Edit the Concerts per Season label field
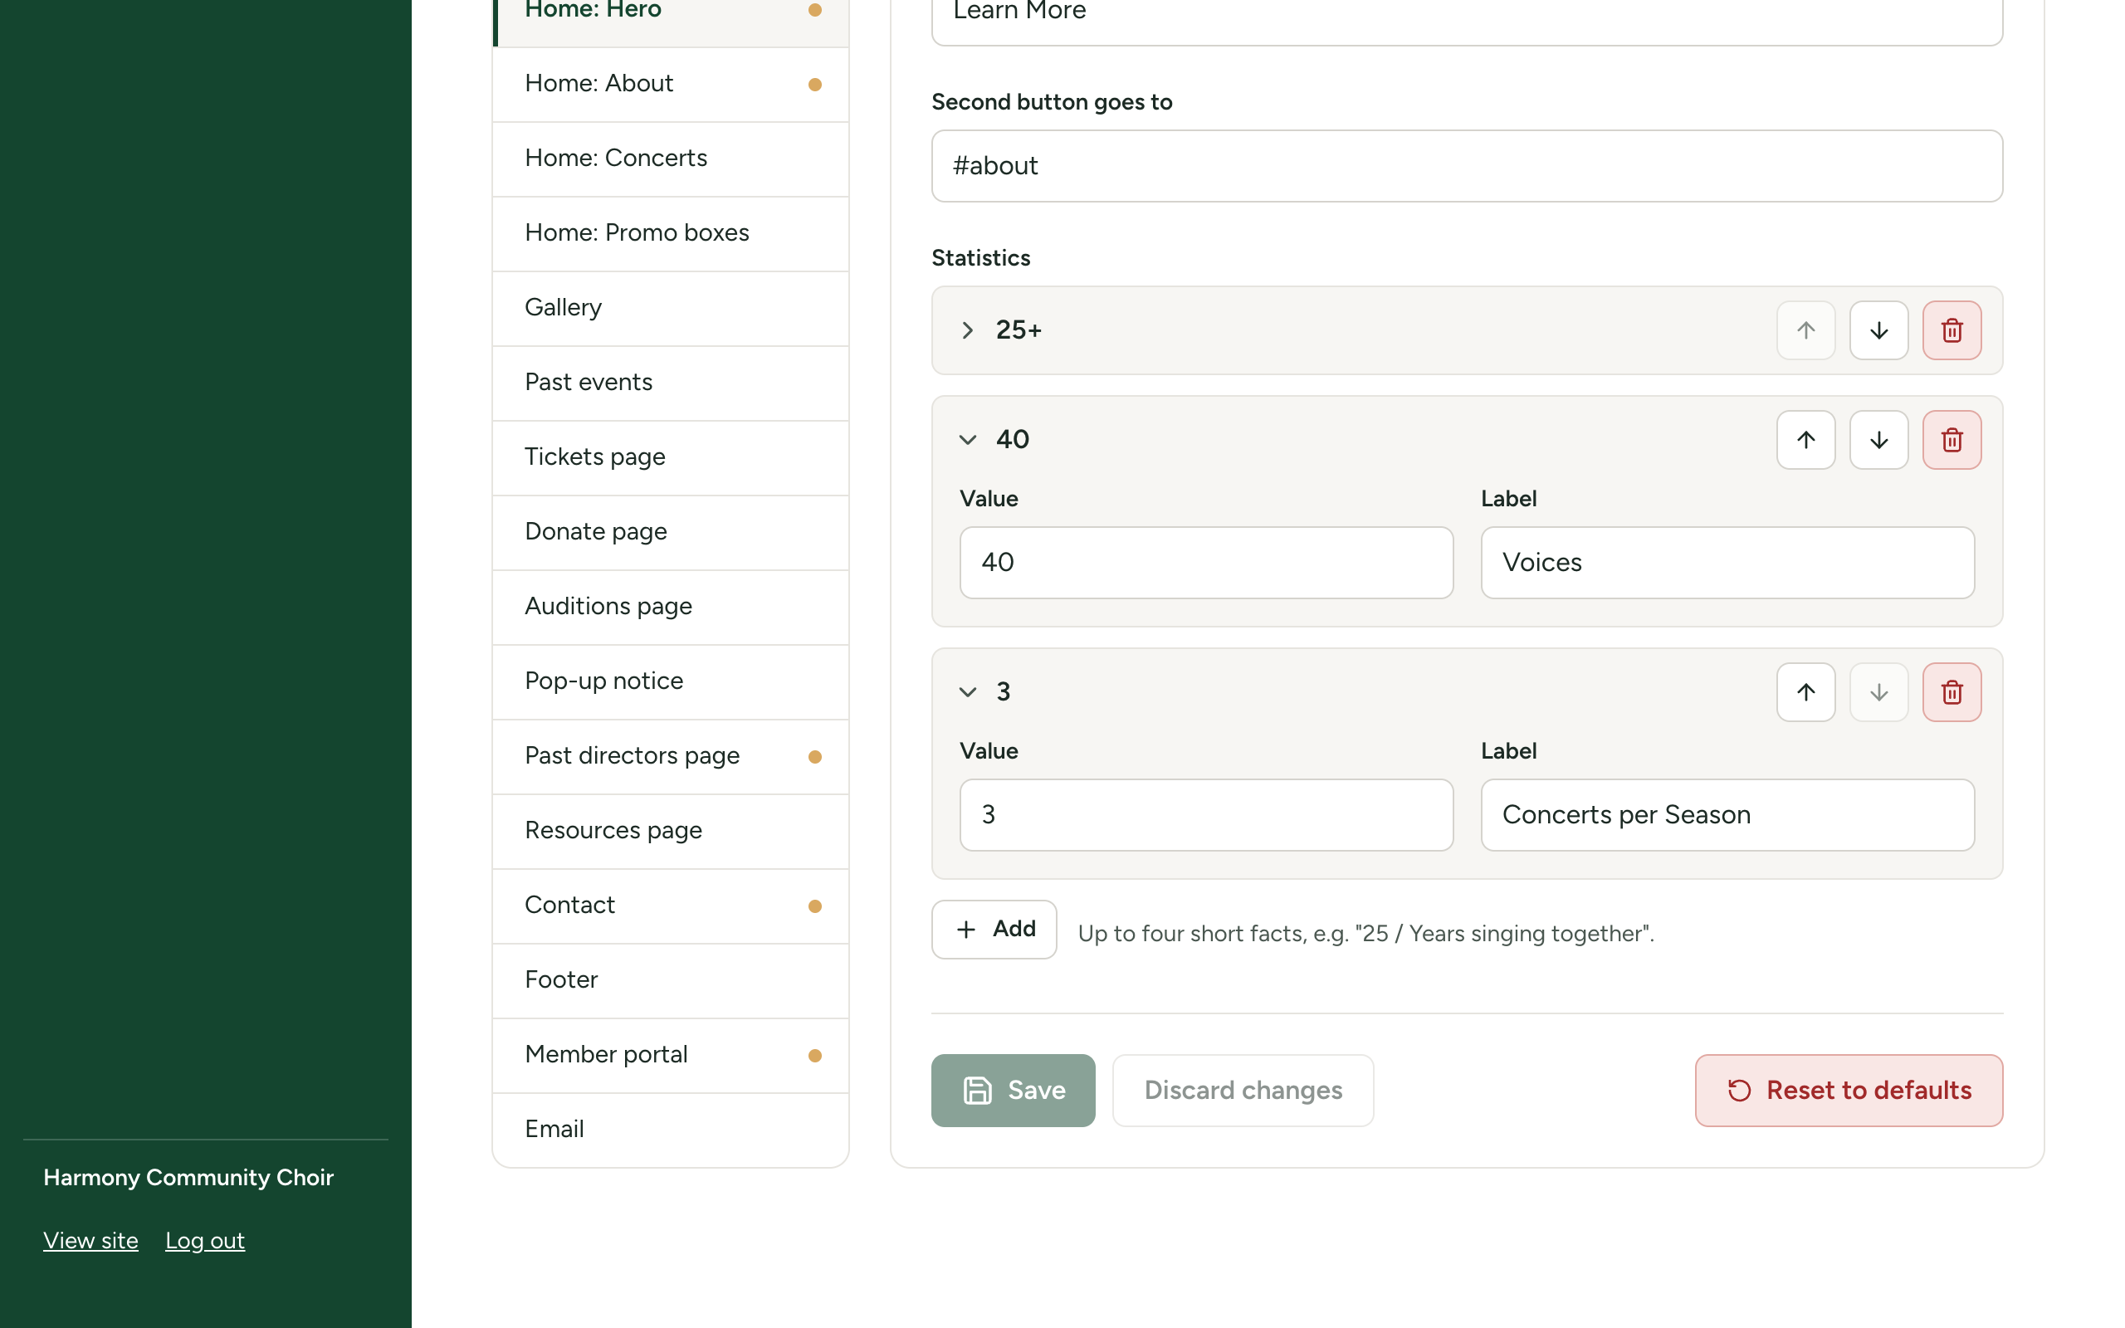Screen dimensions: 2125x1328 click(1727, 815)
